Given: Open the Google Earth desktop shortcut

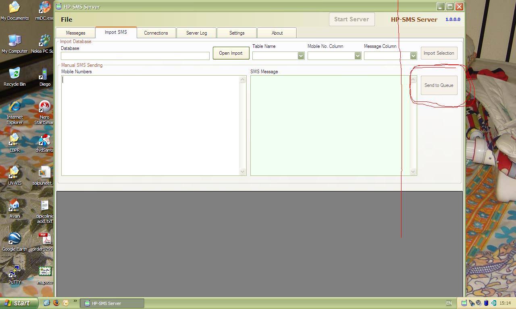Looking at the screenshot, I should [x=15, y=239].
